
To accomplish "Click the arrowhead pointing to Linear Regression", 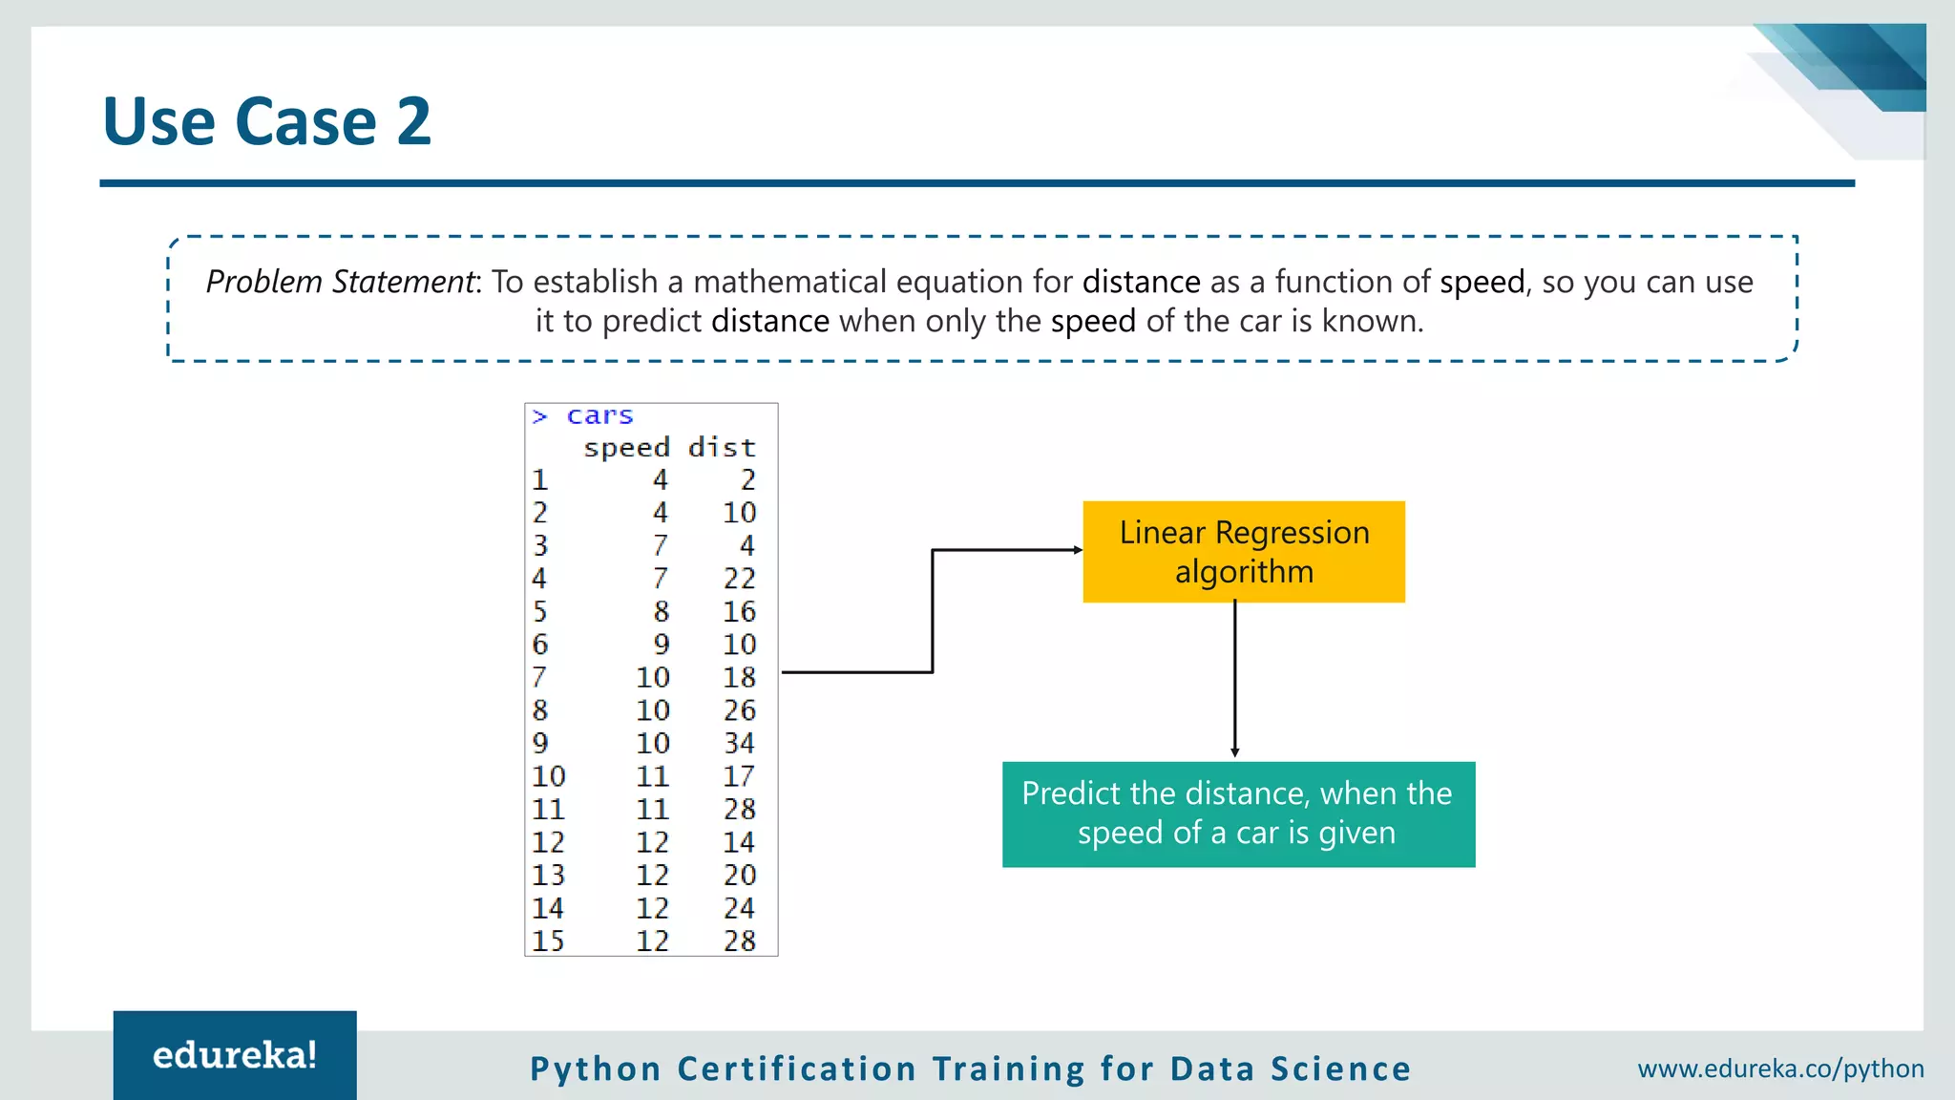I will (x=1077, y=550).
